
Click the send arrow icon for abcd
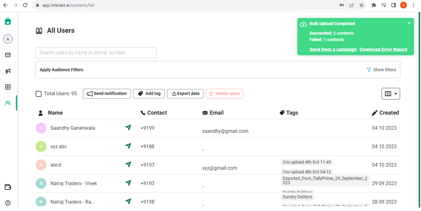tap(128, 165)
